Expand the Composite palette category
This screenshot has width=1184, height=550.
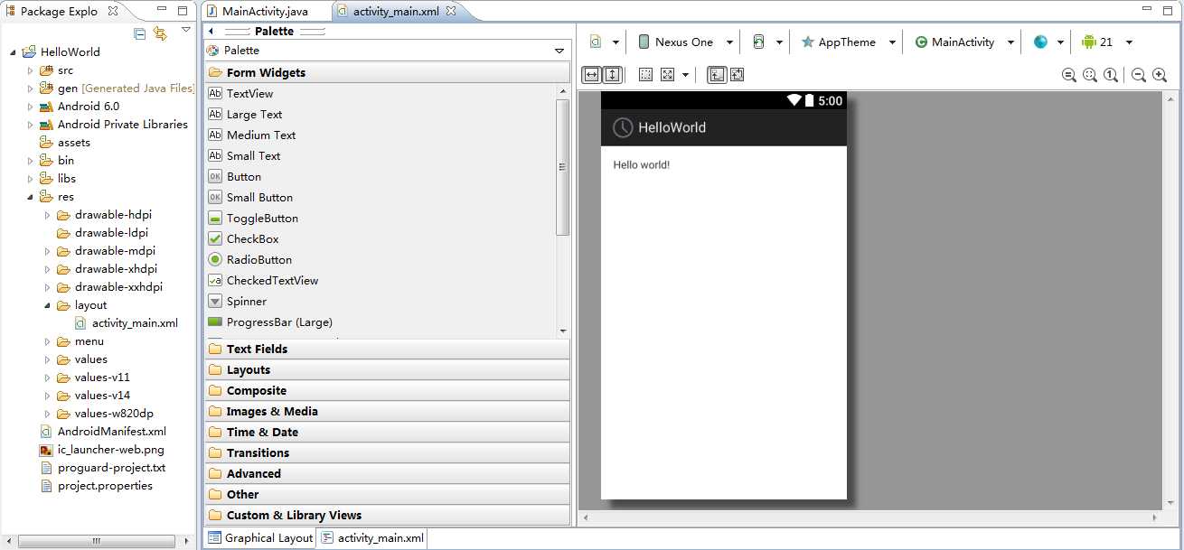387,390
